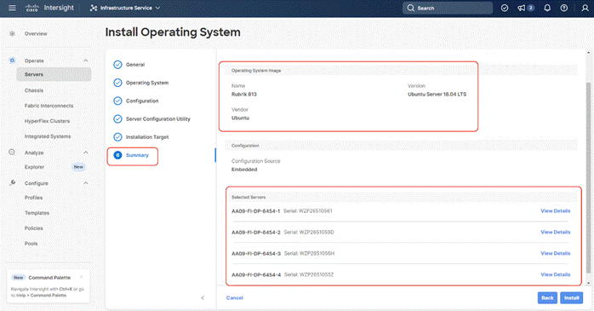
Task: Click the General step checkmark icon
Action: coord(117,65)
